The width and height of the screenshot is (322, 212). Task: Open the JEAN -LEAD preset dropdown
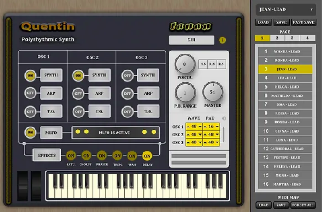pyautogui.click(x=285, y=9)
